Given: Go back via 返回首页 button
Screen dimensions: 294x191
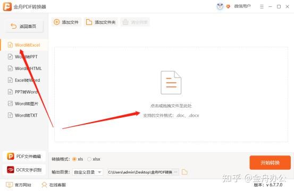Looking at the screenshot, I should tap(24, 26).
